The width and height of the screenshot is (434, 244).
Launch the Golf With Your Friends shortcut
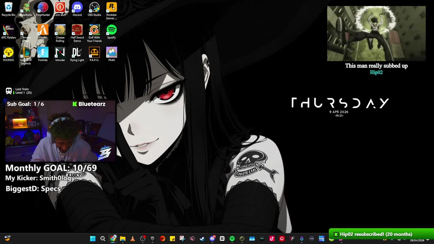pyautogui.click(x=94, y=34)
